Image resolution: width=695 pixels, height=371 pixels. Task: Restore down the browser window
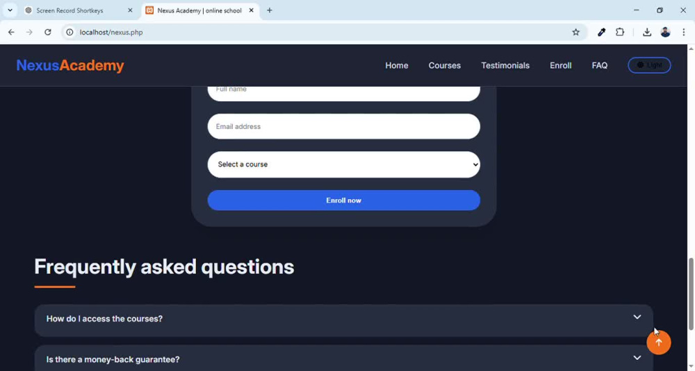660,10
